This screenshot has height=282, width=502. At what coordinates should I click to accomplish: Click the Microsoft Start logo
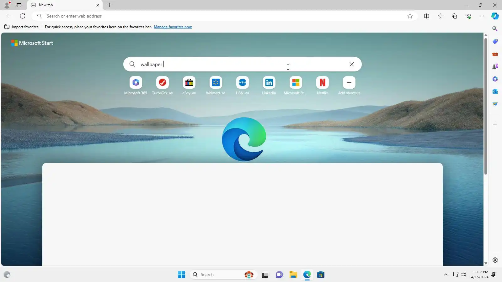32,43
